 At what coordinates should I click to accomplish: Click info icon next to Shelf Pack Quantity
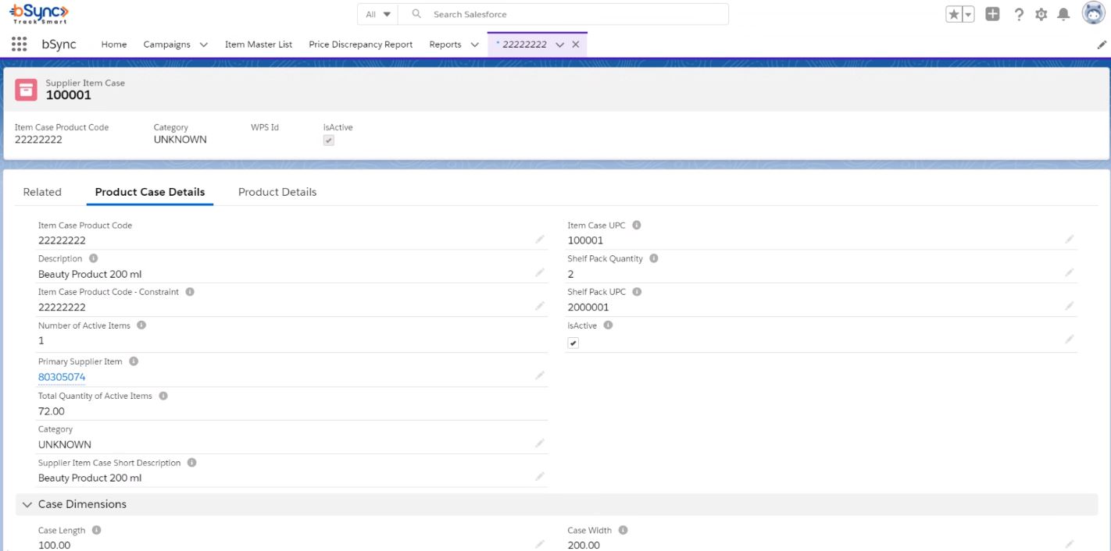[654, 258]
